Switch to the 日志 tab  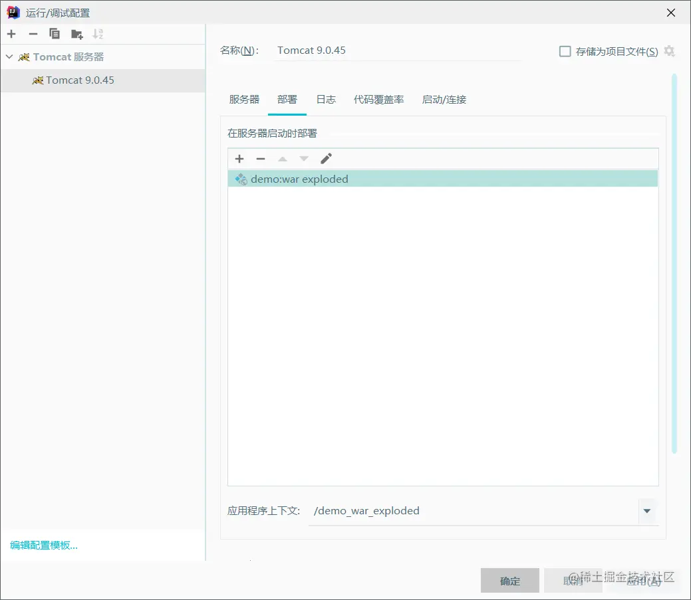point(326,100)
